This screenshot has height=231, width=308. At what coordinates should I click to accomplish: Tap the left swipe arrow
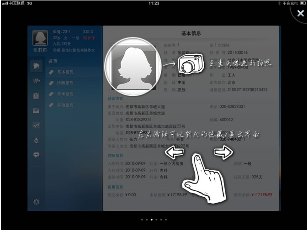174,152
